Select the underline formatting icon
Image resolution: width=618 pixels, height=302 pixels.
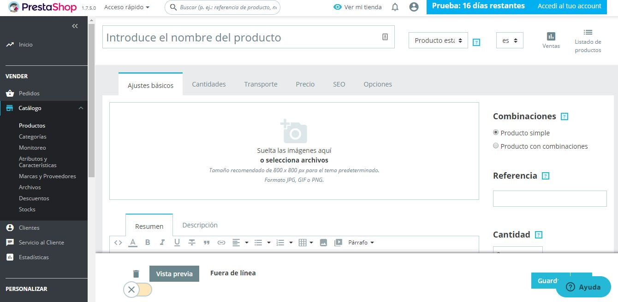click(x=177, y=242)
